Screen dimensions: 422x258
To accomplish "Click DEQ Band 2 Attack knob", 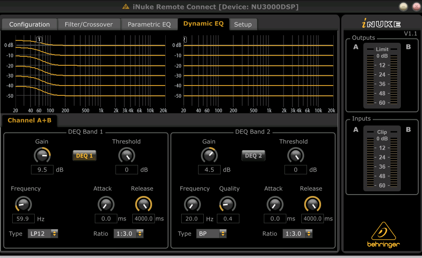I will [275, 204].
